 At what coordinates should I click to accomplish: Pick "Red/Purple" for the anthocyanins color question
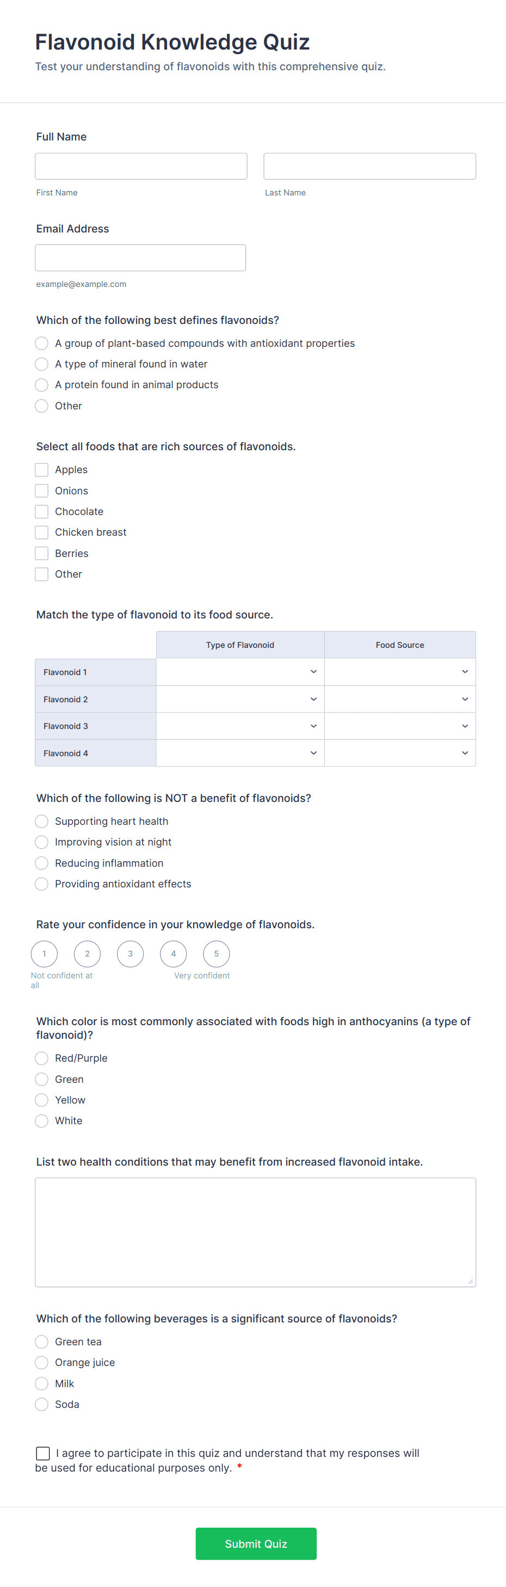point(41,1058)
